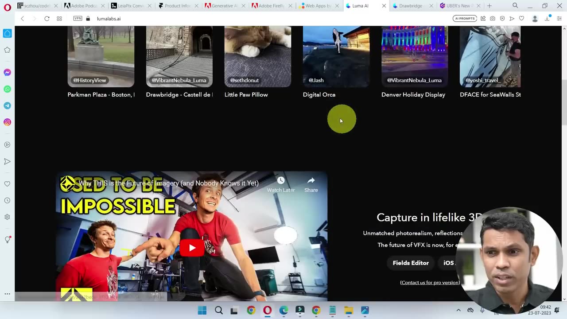Open the Speed Dial start page grid
This screenshot has height=319, width=567.
59,19
